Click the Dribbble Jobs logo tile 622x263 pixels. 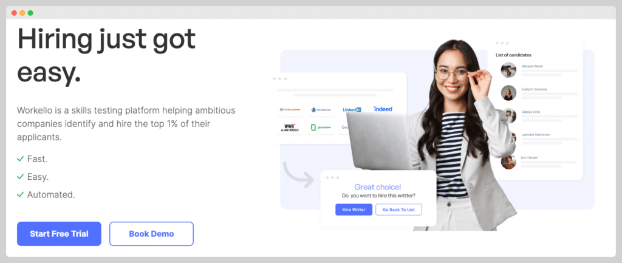[x=321, y=109]
